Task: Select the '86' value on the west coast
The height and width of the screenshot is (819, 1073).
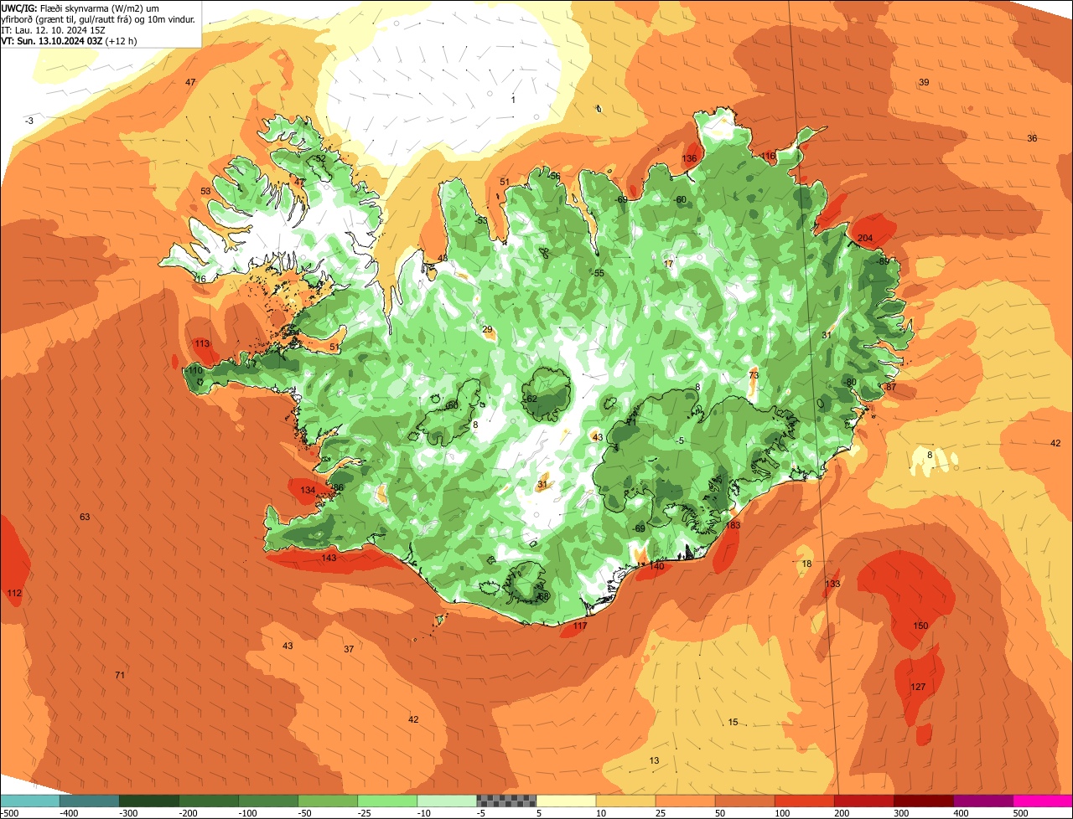Action: pos(338,487)
